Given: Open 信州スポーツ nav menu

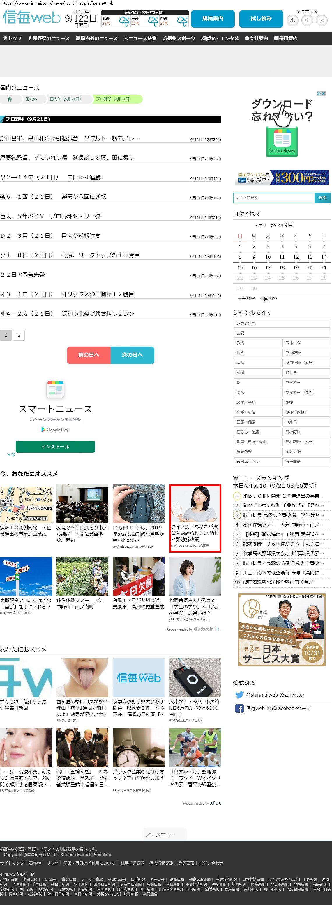Looking at the screenshot, I should pyautogui.click(x=179, y=38).
